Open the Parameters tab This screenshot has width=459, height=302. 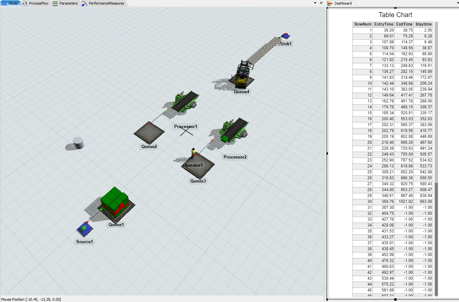65,3
